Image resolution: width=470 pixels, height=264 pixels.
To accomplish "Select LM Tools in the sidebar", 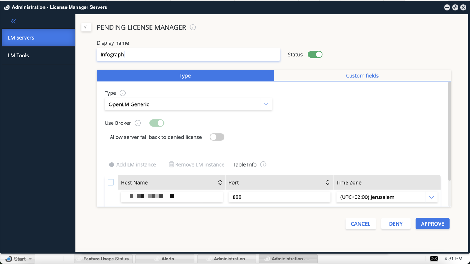I will 18,56.
